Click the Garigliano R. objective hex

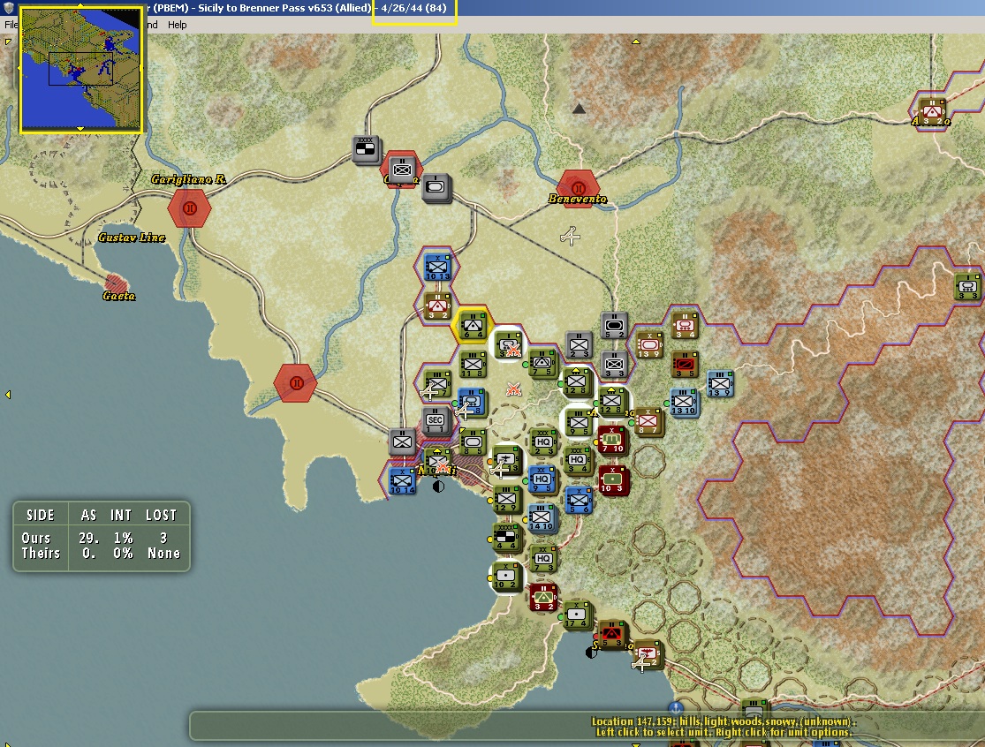189,207
